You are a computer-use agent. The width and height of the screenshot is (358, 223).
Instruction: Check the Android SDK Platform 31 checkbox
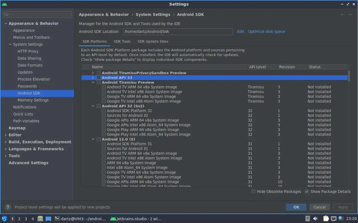tap(104, 144)
